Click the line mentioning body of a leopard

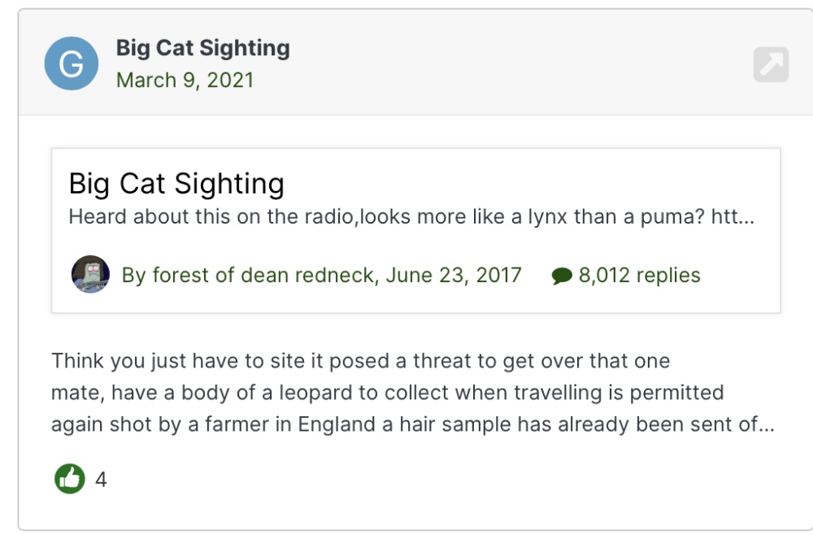tap(387, 393)
